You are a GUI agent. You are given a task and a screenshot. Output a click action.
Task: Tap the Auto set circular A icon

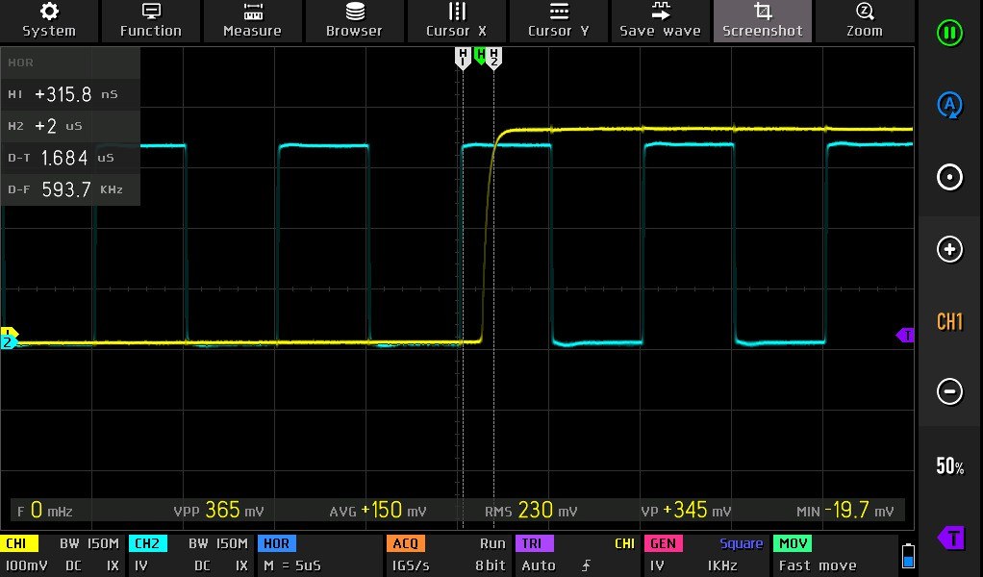coord(949,105)
